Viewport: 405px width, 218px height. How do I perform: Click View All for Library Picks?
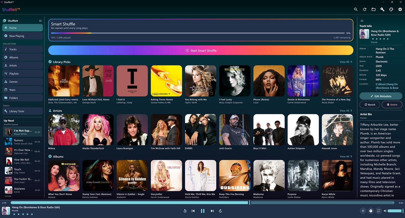coord(346,62)
